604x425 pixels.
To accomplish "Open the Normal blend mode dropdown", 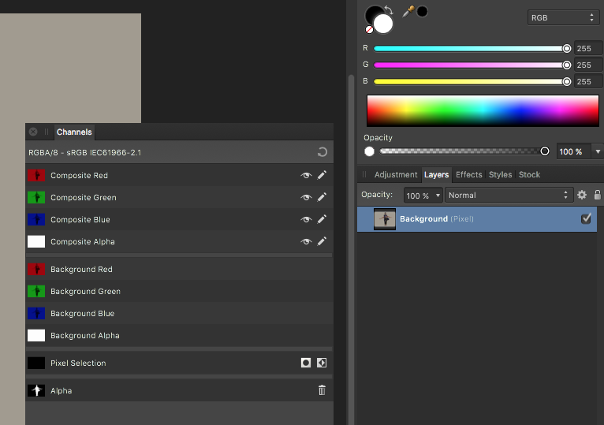I will pyautogui.click(x=509, y=195).
